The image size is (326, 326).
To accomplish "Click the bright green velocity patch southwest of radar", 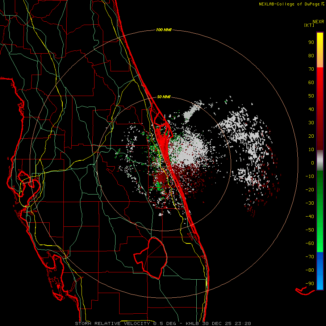I will coord(159,186).
